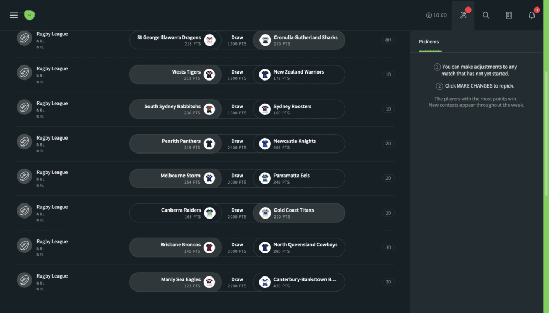Pick St George Illawarra Dragons to win
The image size is (549, 313).
click(x=175, y=40)
